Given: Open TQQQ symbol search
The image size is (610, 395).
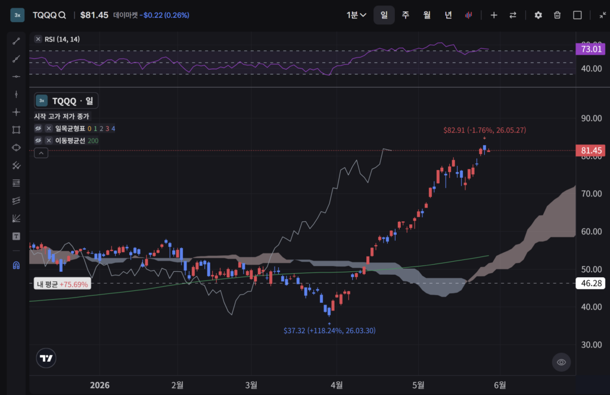Looking at the screenshot, I should click(x=49, y=15).
